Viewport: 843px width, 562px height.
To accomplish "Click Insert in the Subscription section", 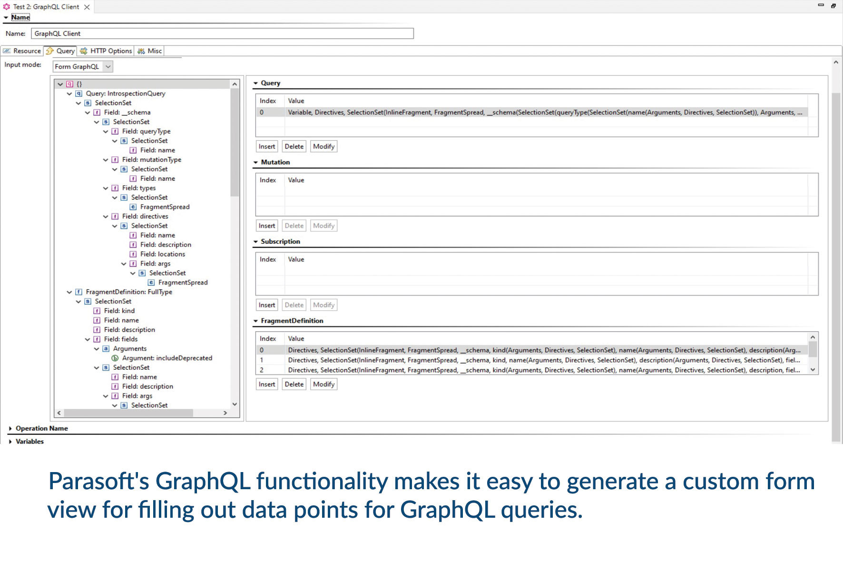I will [267, 305].
